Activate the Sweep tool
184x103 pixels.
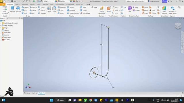[x=25, y=7]
